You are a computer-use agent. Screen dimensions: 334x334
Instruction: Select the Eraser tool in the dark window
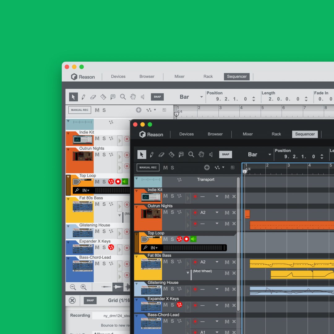click(x=161, y=154)
